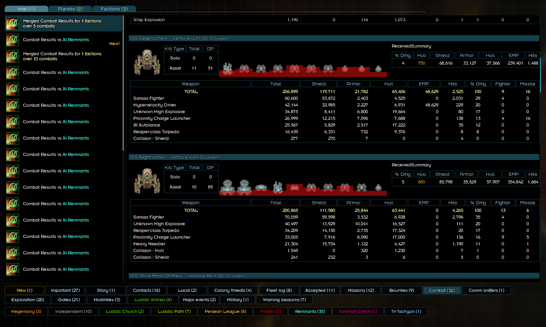Open merged results over 10 combats icon
The width and height of the screenshot is (546, 327).
click(x=13, y=56)
